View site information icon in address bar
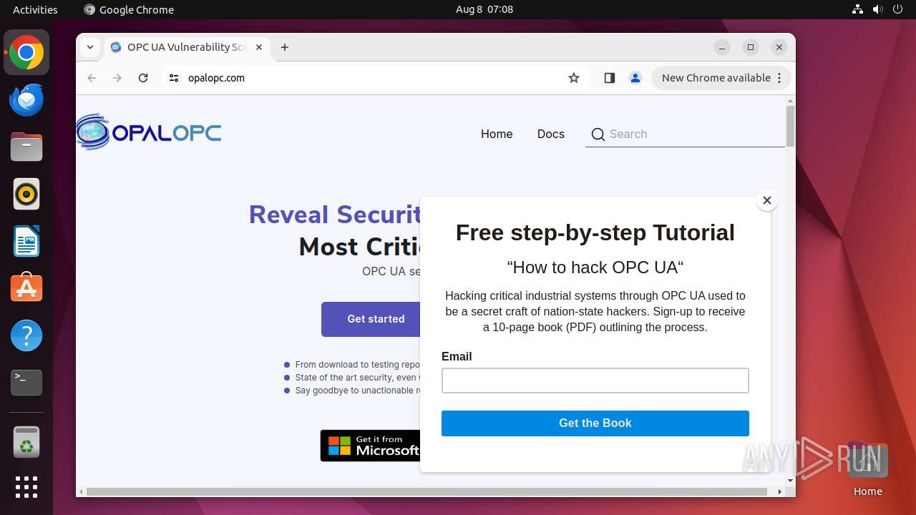The image size is (916, 515). pyautogui.click(x=174, y=78)
